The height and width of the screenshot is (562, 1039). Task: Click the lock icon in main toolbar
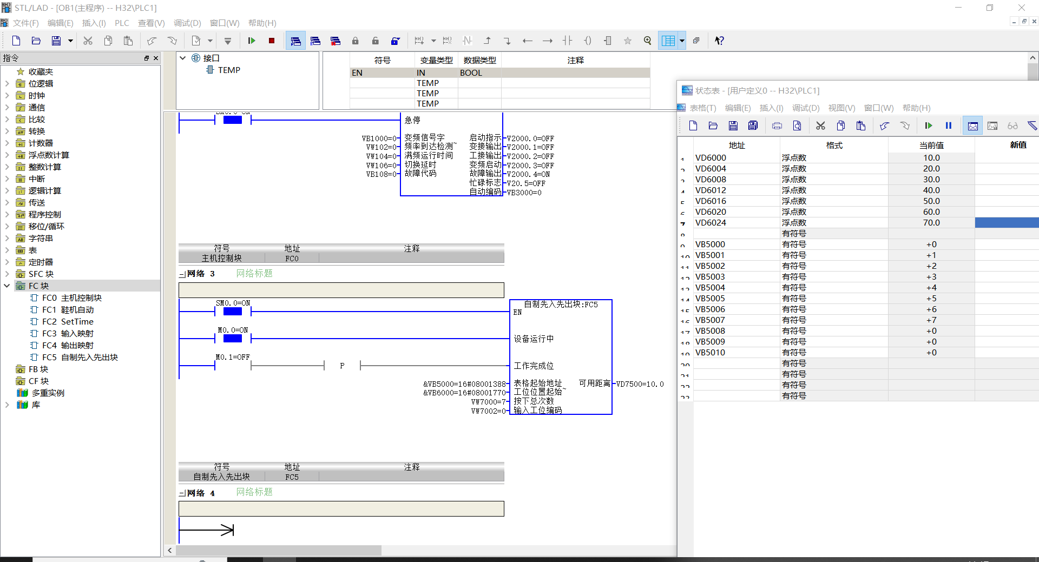point(355,41)
